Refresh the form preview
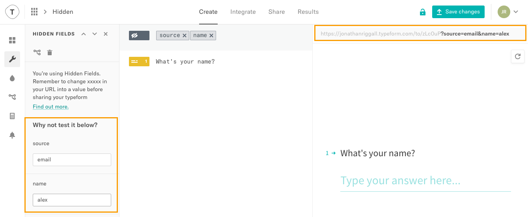This screenshot has height=217, width=528. coord(518,56)
